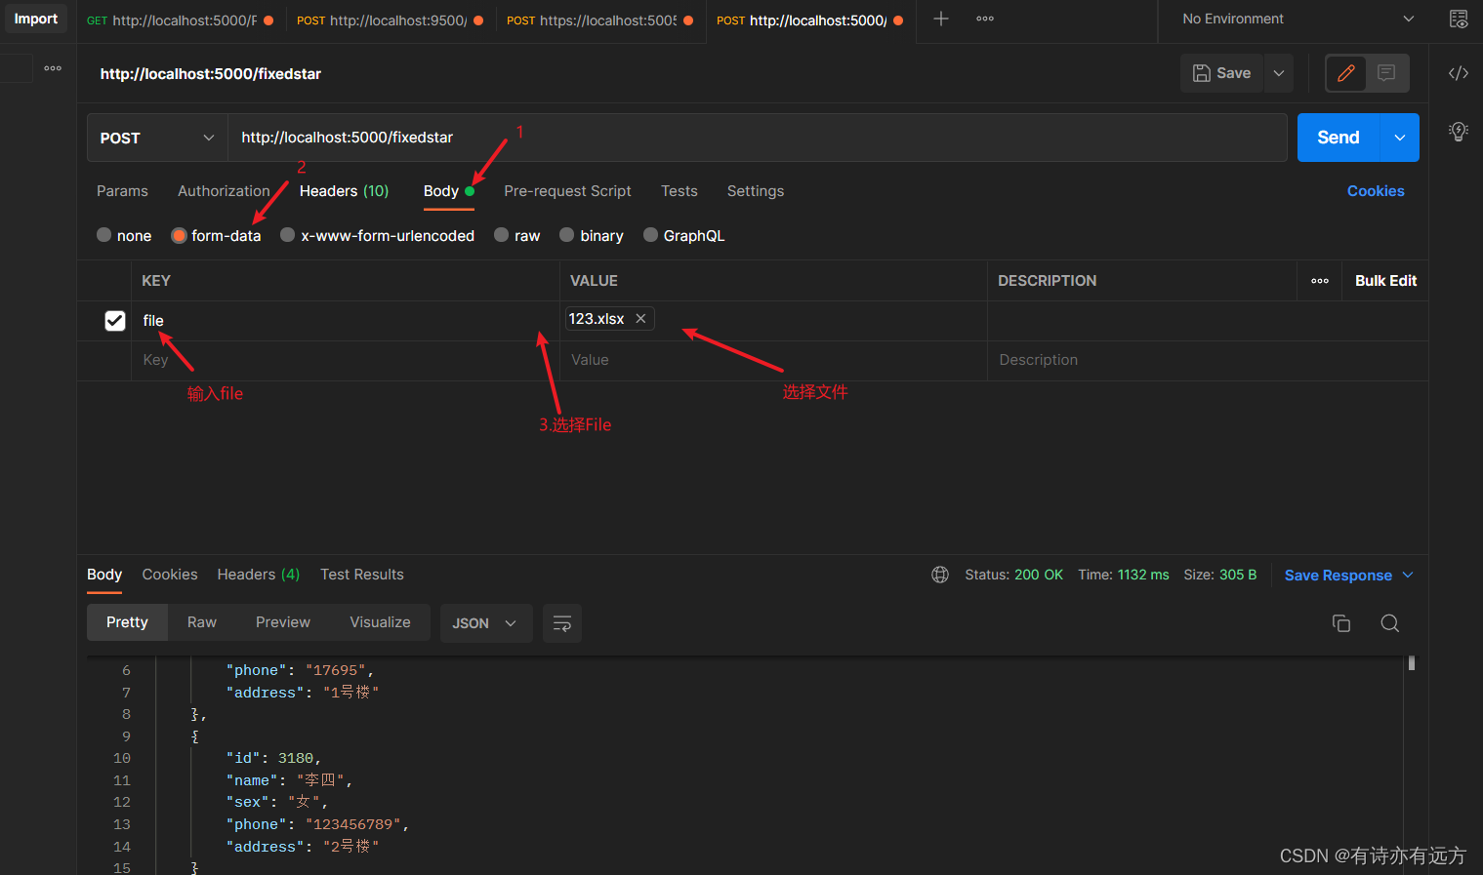Click the request URL input field
The height and width of the screenshot is (875, 1483).
pyautogui.click(x=758, y=138)
